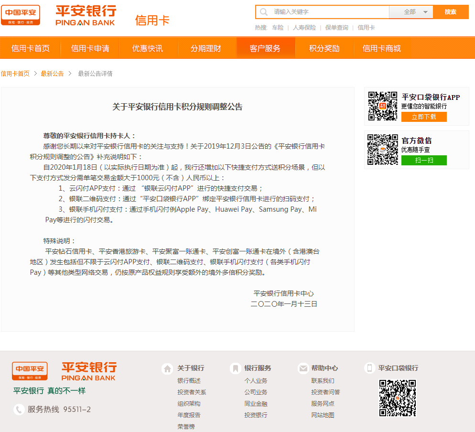
Task: Click the 官方微信 QR code
Action: (x=383, y=150)
